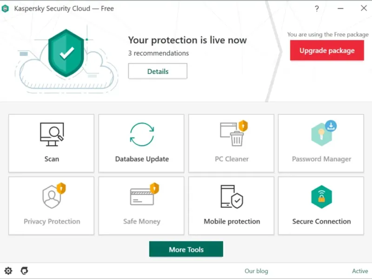Open the Mobile protection phone icon

232,197
